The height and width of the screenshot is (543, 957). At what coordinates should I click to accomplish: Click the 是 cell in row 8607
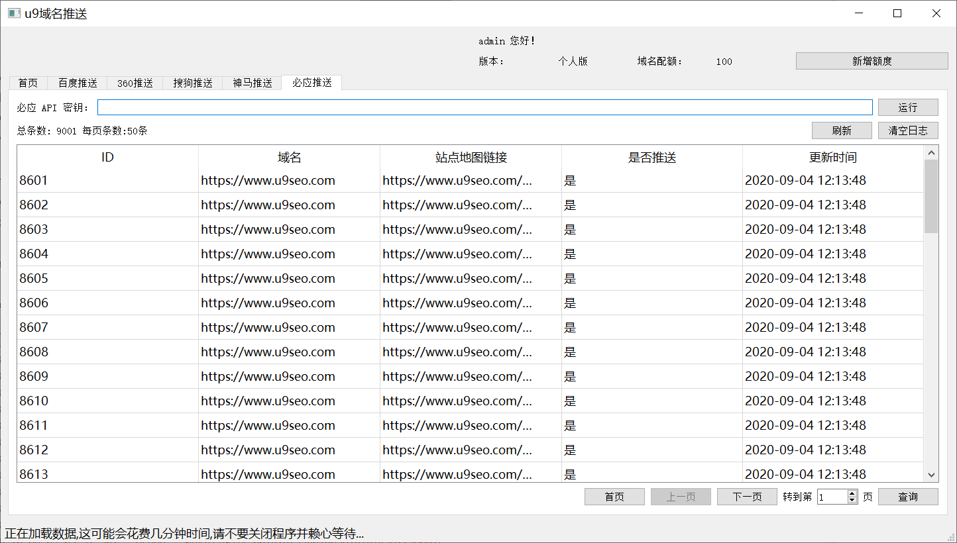coord(652,327)
